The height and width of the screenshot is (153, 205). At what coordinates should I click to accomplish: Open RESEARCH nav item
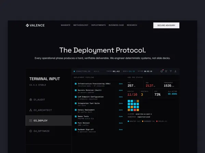(132, 25)
